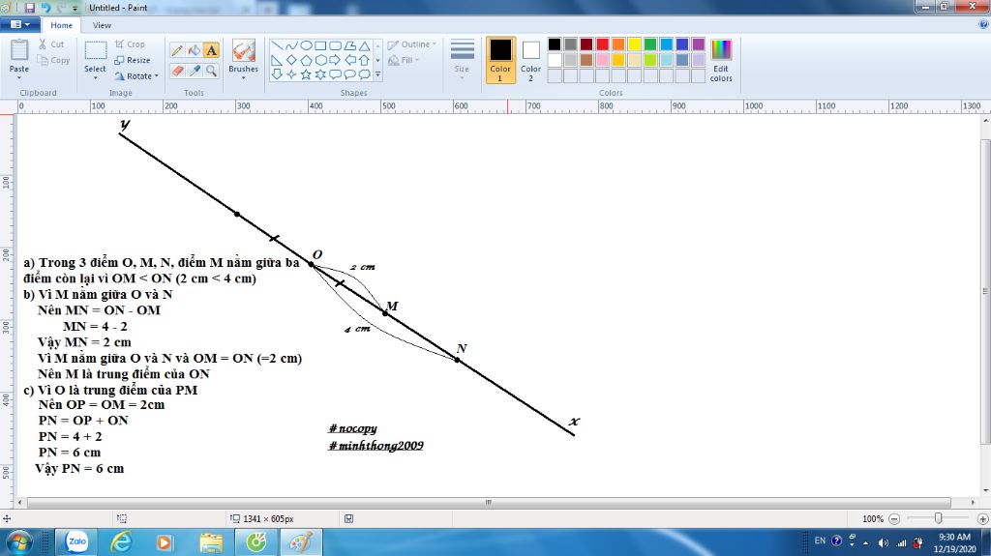Click the zoom out minus button
Screen dimensions: 991x556
(894, 518)
